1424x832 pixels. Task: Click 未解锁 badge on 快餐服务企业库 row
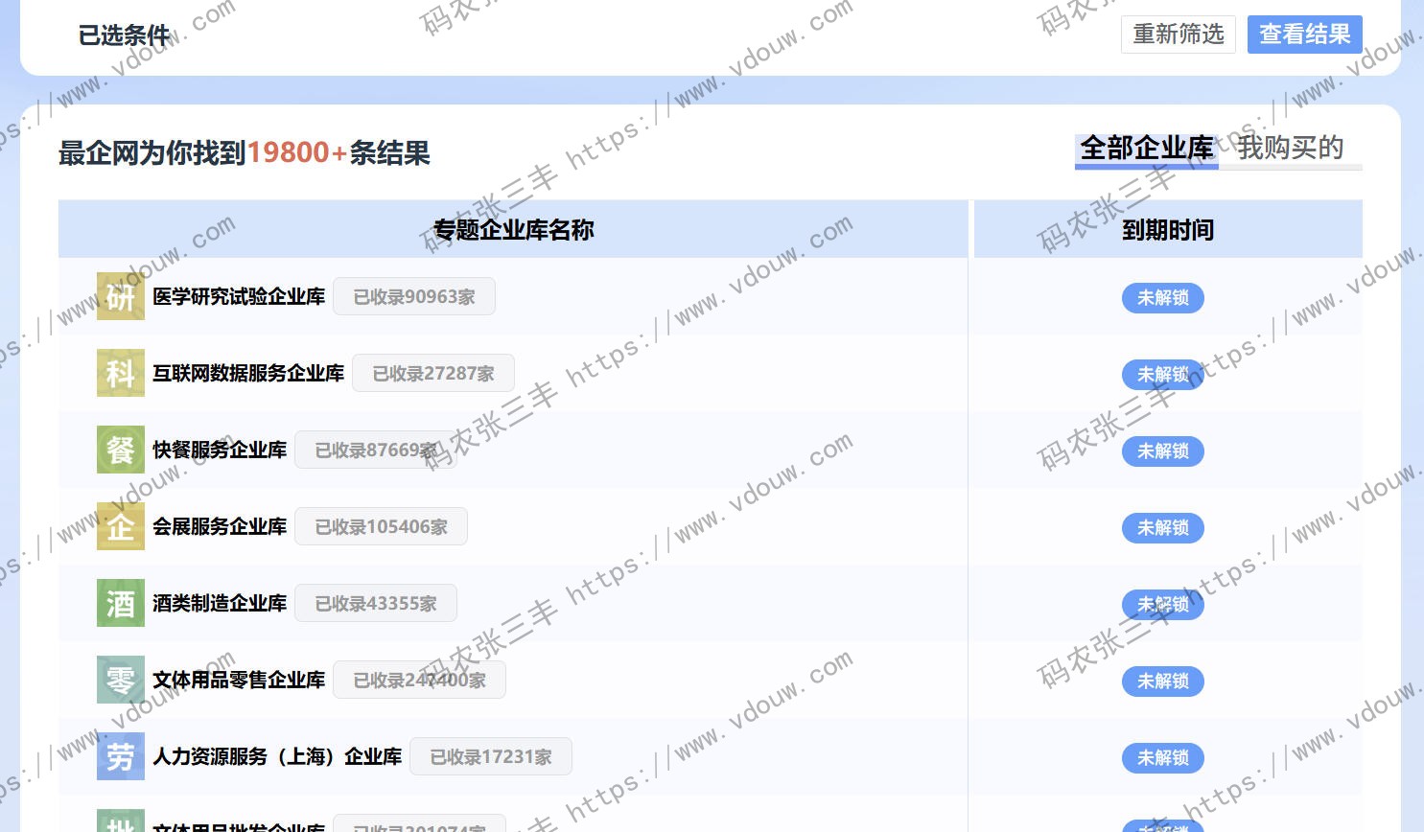point(1162,451)
